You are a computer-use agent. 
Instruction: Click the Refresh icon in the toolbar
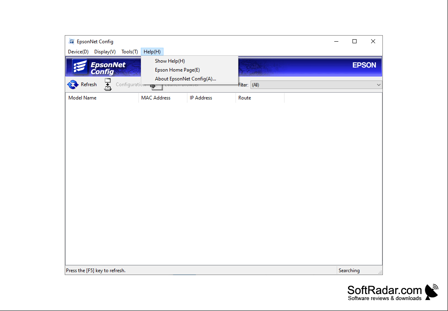tap(73, 85)
